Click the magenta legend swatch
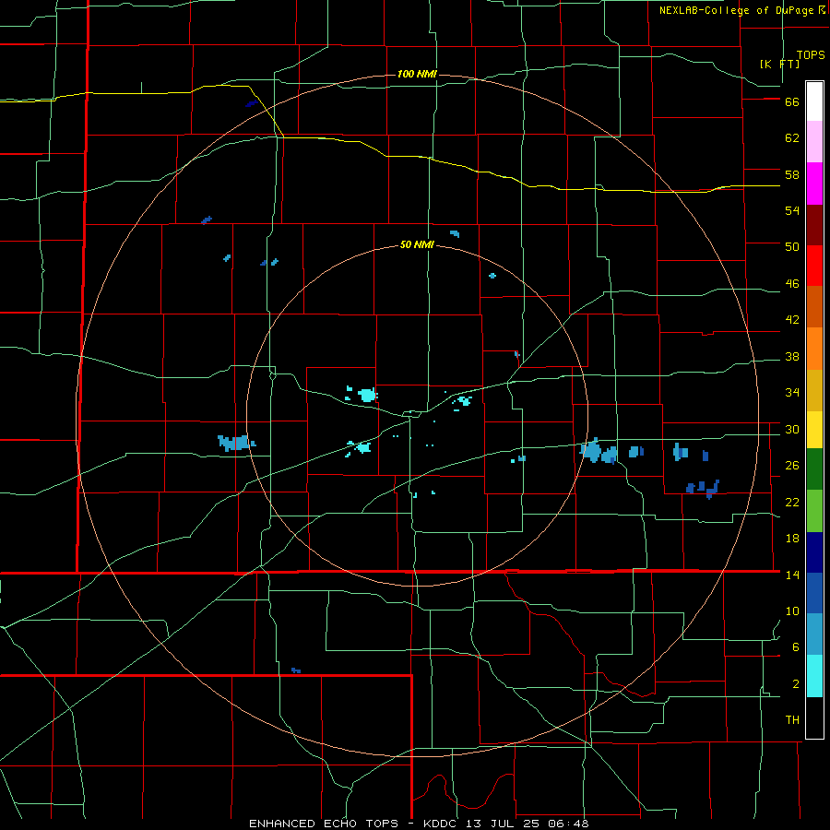This screenshot has width=830, height=830. tap(814, 184)
